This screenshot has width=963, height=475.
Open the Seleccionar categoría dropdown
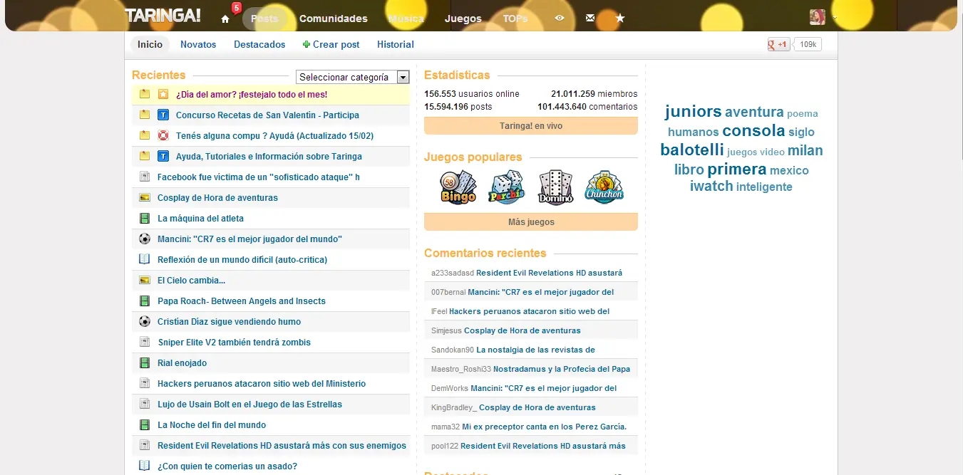coord(353,77)
